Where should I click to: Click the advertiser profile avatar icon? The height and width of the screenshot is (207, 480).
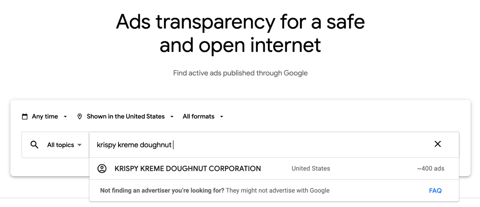tap(102, 168)
